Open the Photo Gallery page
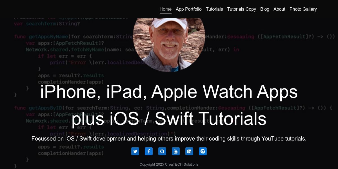Viewport: 338px width, 169px height. (x=303, y=9)
